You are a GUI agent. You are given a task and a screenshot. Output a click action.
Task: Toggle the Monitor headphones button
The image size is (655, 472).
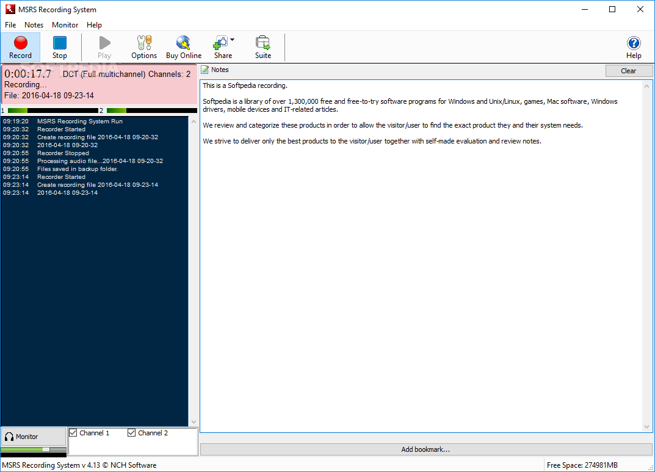click(x=34, y=437)
